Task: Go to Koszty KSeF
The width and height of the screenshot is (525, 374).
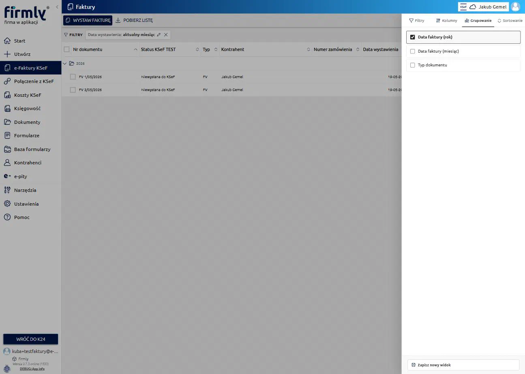Action: (30, 95)
